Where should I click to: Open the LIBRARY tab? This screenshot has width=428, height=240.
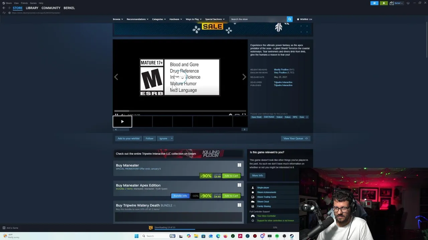pyautogui.click(x=32, y=8)
